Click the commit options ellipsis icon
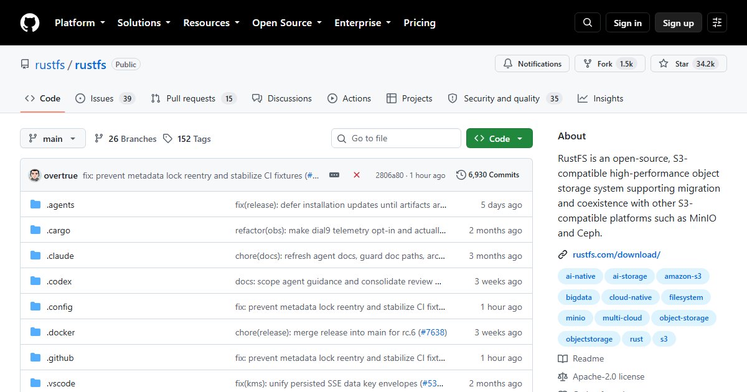747x392 pixels. (334, 175)
